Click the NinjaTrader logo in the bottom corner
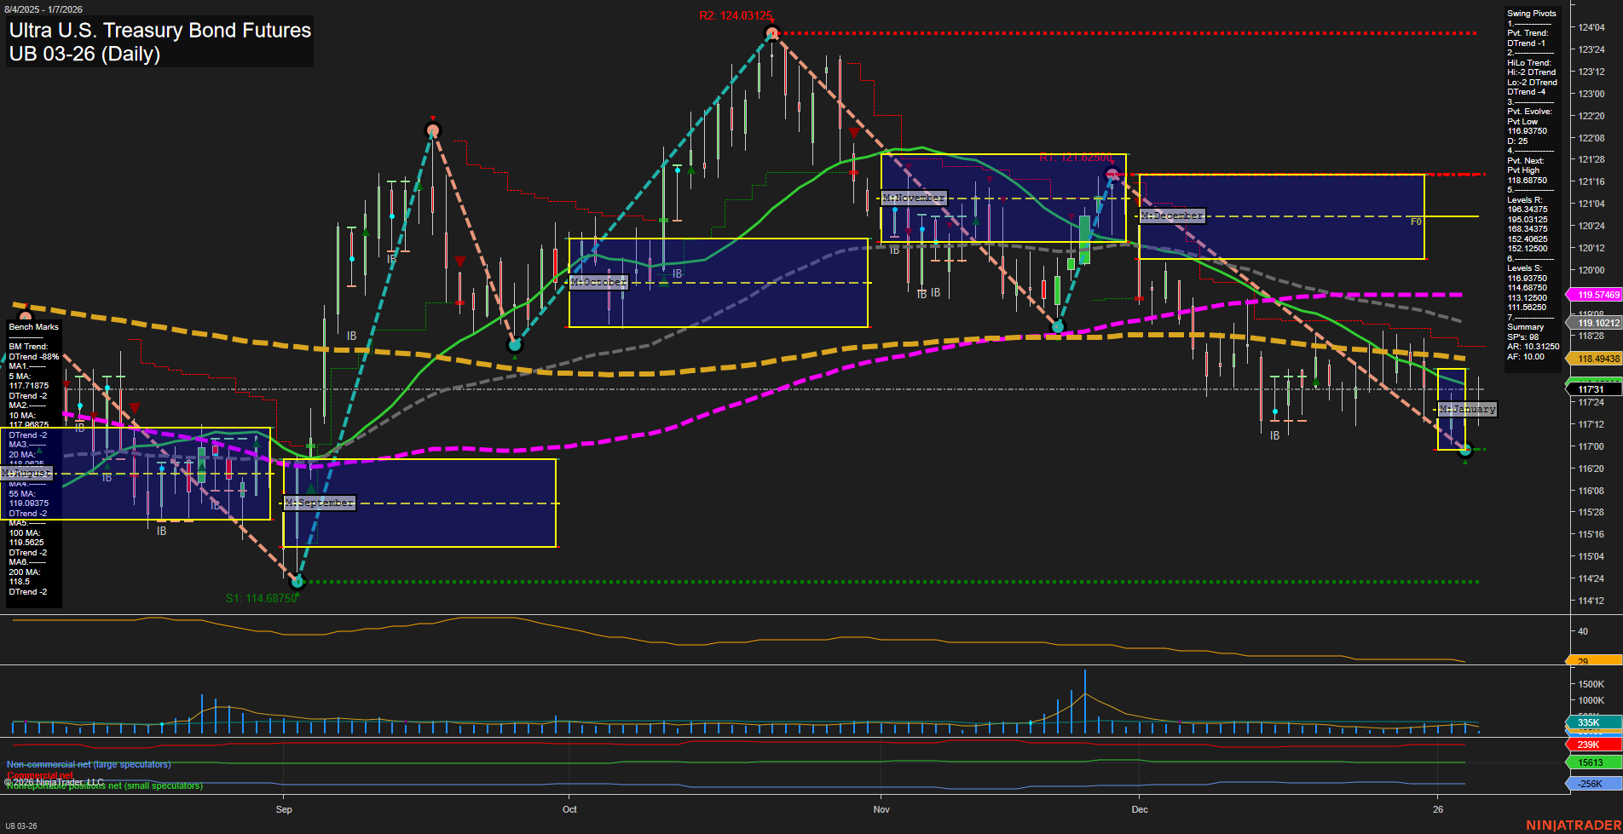The image size is (1623, 834). coord(1572,825)
